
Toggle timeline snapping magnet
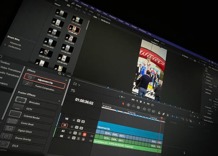tap(159, 113)
